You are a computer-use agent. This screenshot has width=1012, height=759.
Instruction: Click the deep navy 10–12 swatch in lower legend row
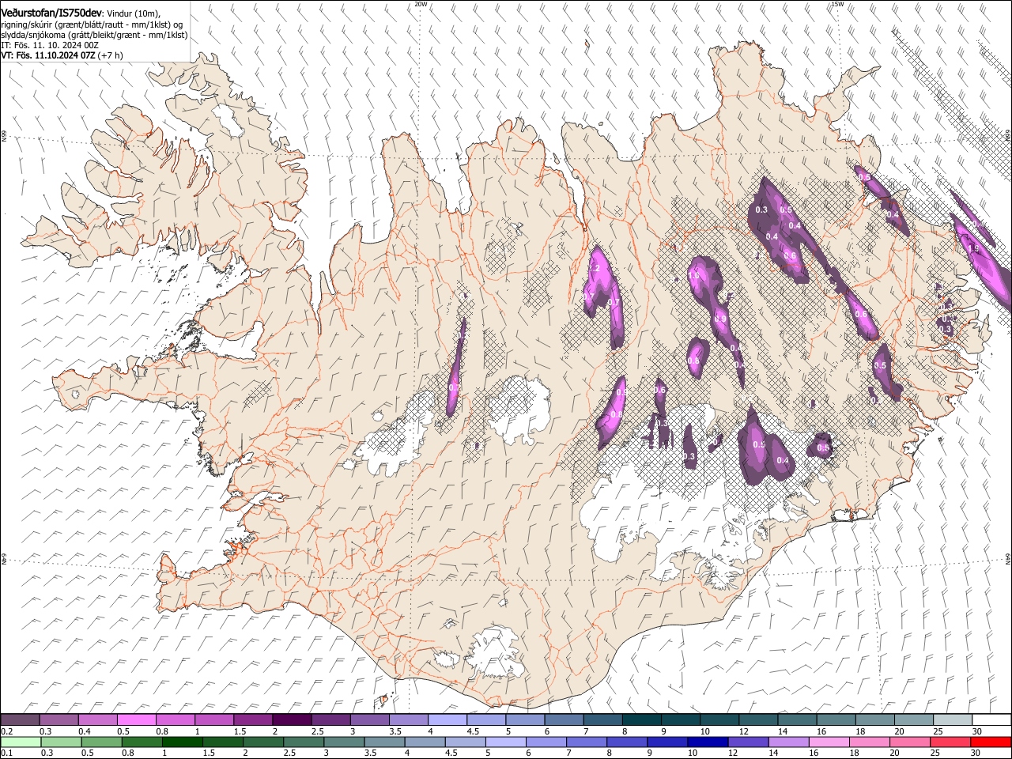coord(706,742)
